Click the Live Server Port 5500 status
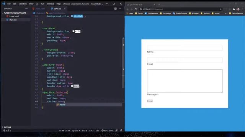Screen dimensions: 245x137 pyautogui.click(x=107, y=131)
